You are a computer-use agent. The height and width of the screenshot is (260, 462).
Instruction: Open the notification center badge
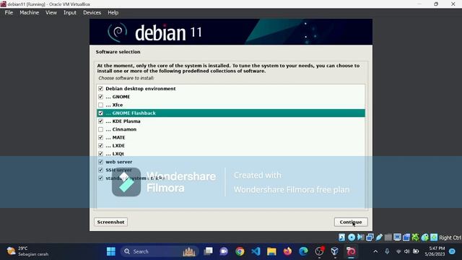[x=452, y=251]
